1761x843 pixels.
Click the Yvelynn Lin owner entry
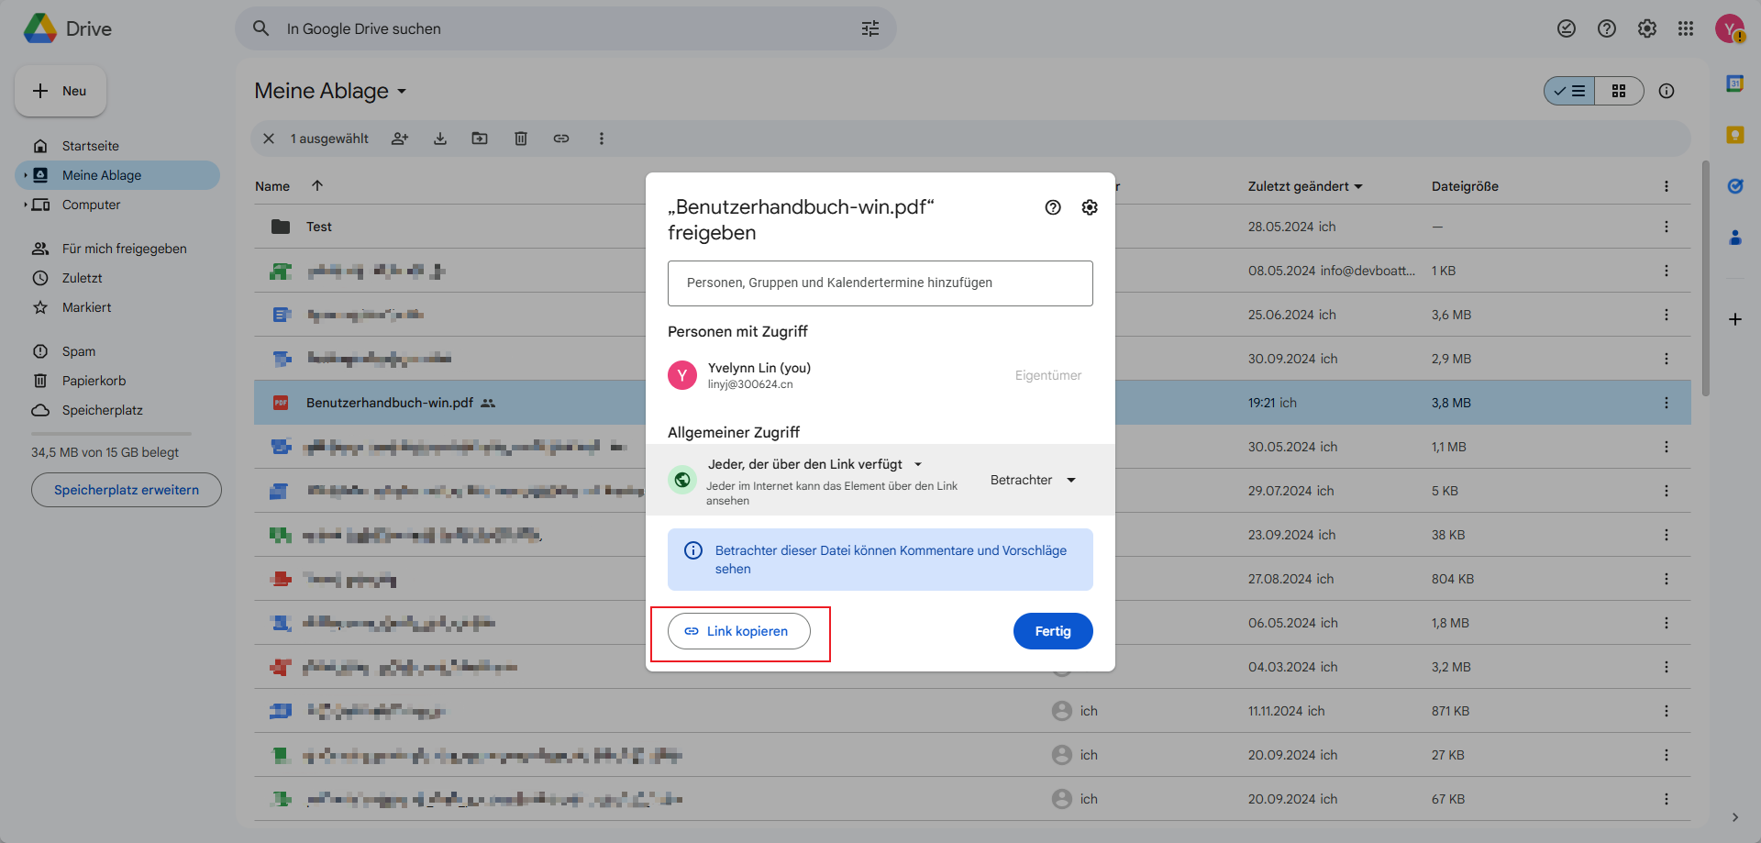tap(880, 375)
